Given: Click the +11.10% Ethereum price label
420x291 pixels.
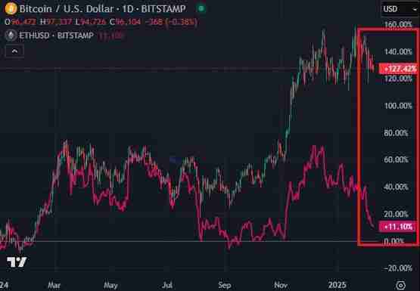Looking at the screenshot, I should point(398,227).
